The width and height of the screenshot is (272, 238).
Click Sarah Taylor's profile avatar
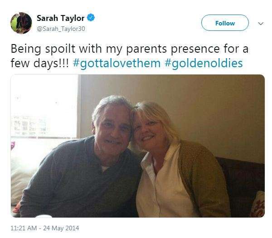[21, 23]
